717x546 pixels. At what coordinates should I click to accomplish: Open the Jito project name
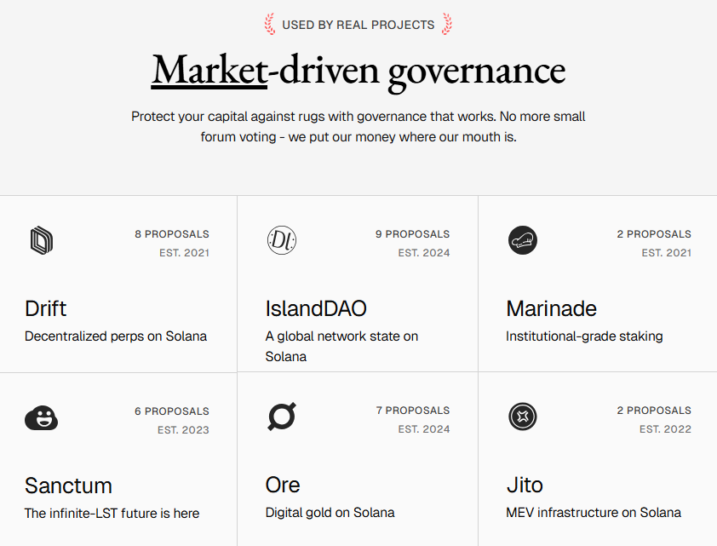pyautogui.click(x=525, y=485)
